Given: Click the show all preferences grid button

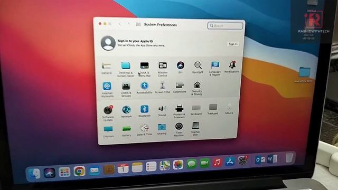Looking at the screenshot, I should coord(138,25).
